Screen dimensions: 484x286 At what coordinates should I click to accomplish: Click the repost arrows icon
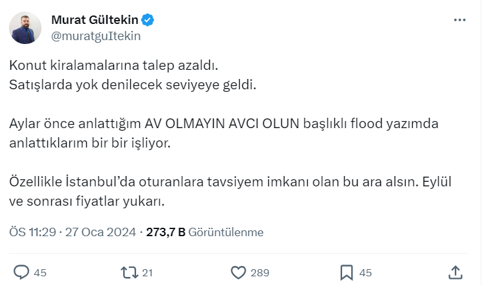[x=130, y=272]
